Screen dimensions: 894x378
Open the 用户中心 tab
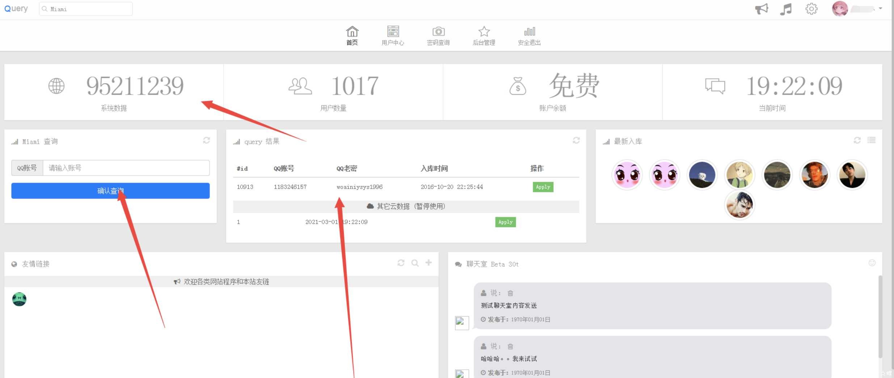tap(393, 36)
